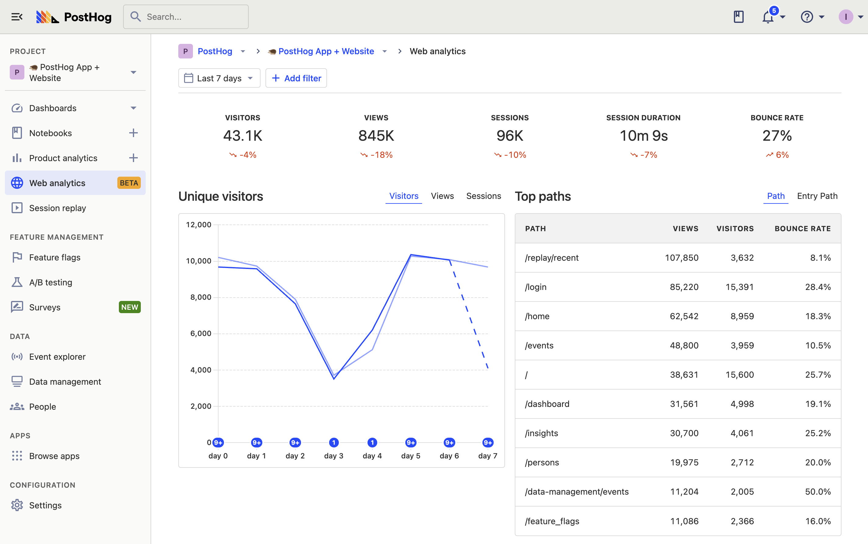This screenshot has width=868, height=544.
Task: Switch to the Visitors tab
Action: point(404,196)
